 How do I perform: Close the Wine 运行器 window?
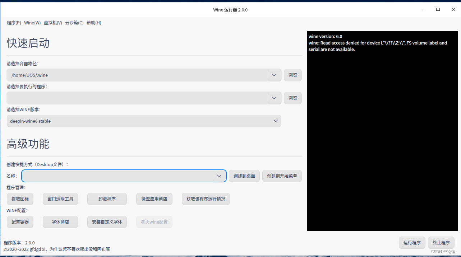click(x=453, y=10)
